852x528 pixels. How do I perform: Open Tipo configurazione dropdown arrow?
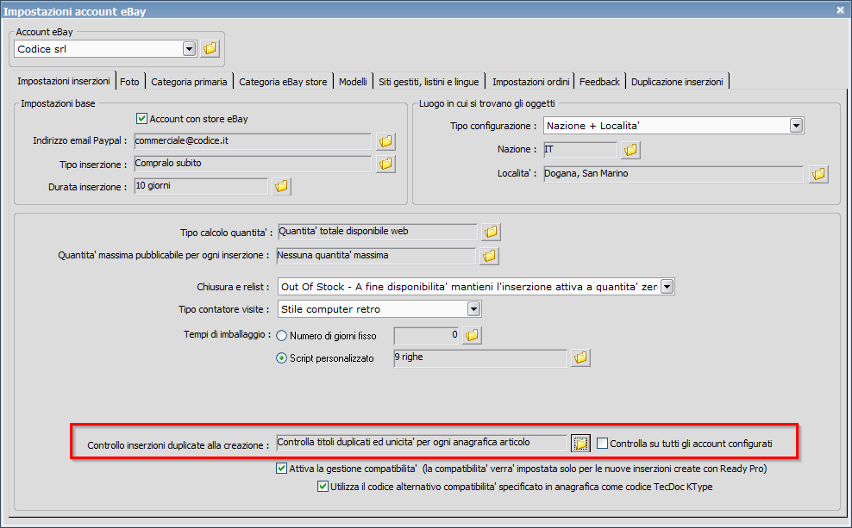(x=796, y=126)
